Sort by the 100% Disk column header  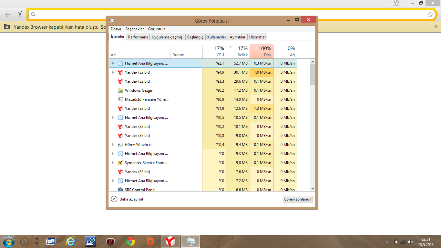[262, 52]
